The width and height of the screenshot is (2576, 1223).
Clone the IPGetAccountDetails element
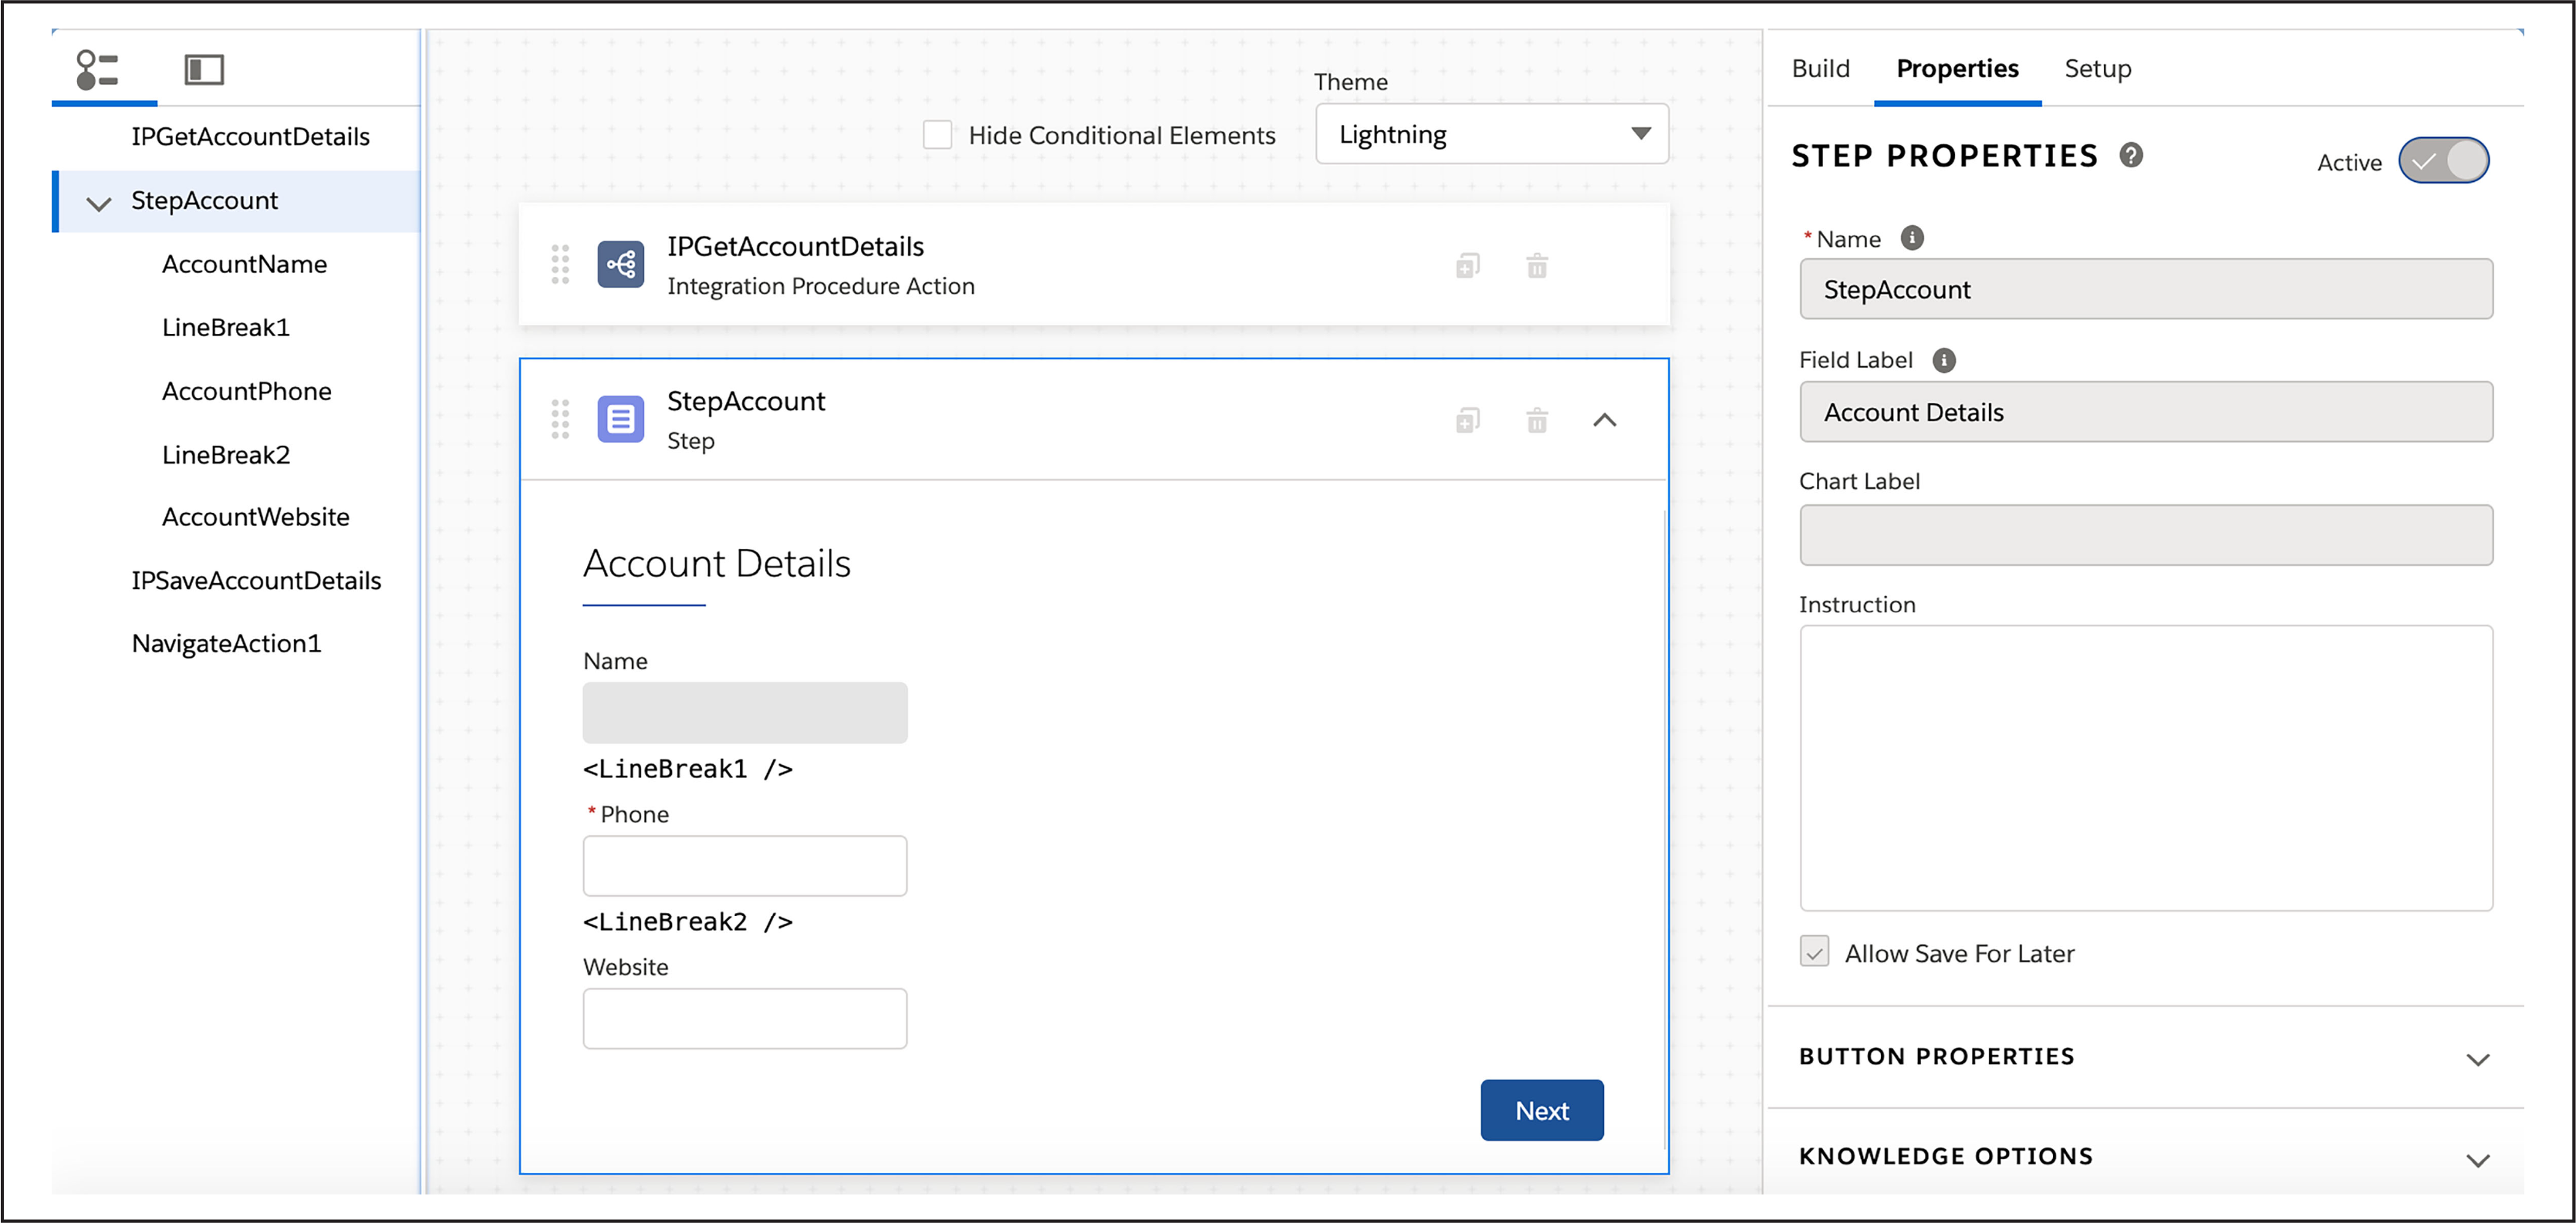point(1467,266)
